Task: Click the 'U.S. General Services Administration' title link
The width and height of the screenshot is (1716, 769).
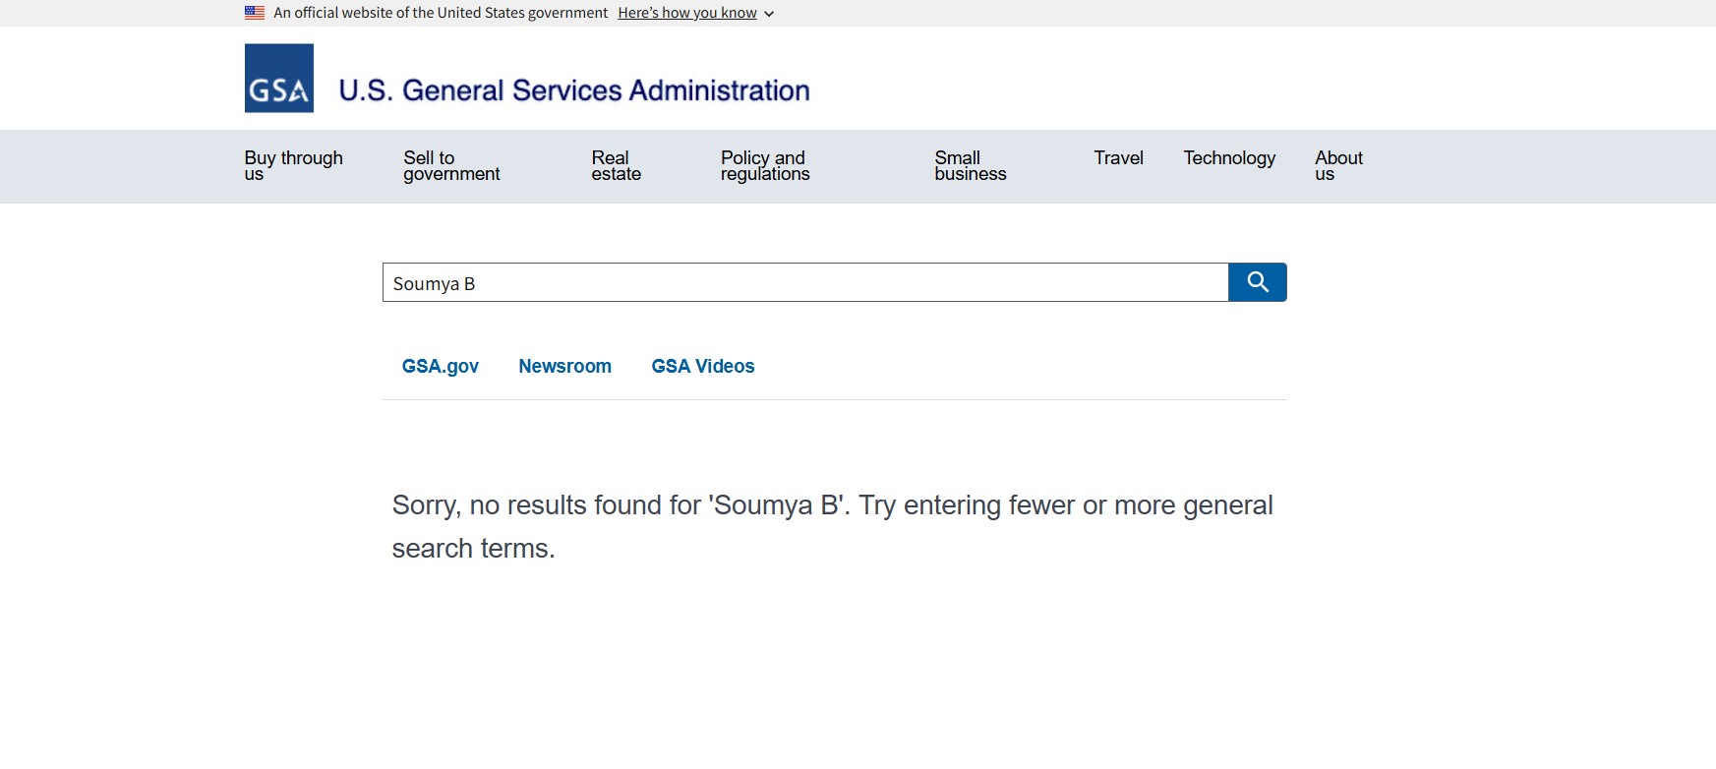Action: tap(573, 90)
